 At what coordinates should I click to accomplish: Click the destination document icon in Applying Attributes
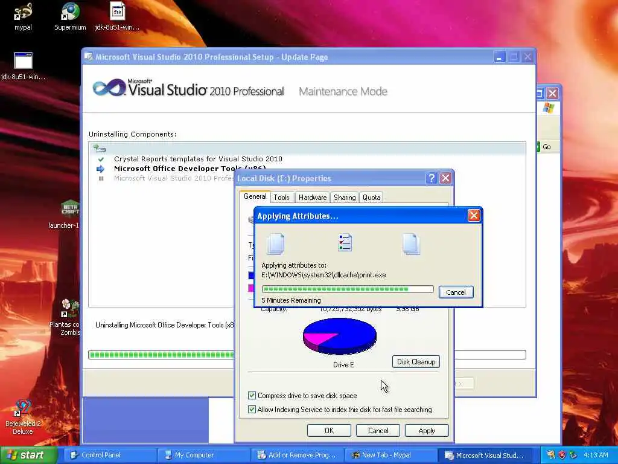pos(411,244)
